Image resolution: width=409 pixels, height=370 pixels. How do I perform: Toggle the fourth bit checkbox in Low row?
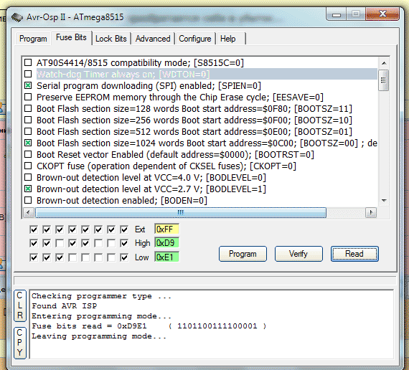(72, 257)
